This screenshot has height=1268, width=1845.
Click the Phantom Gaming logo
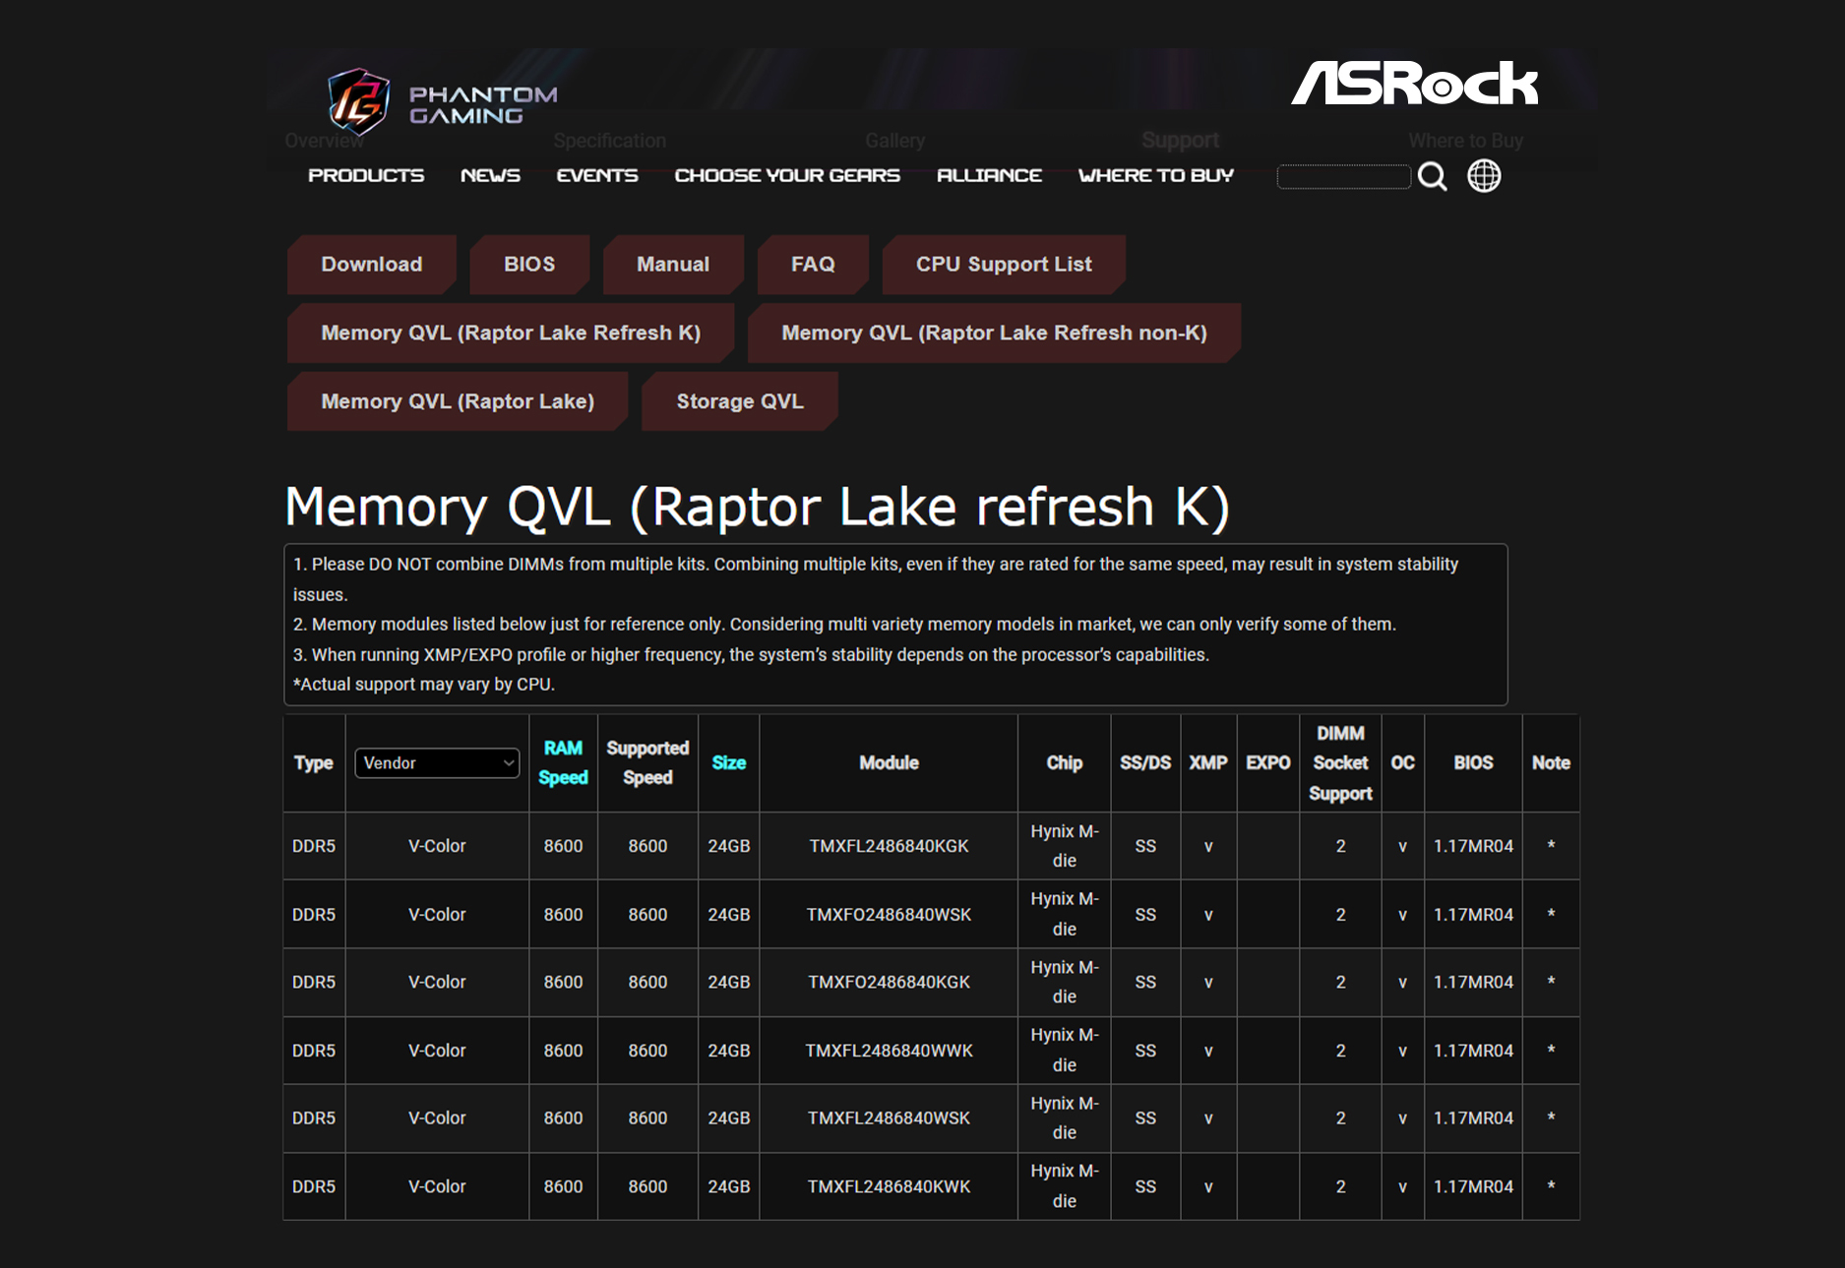[442, 102]
